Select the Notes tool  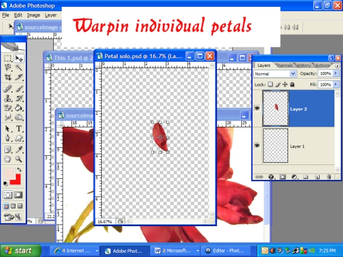point(7,150)
